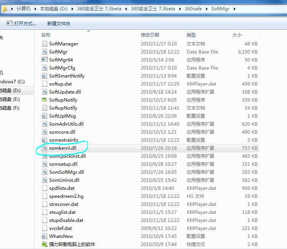Click the somkernl.dll file icon
This screenshot has width=287, height=249.
(45, 148)
